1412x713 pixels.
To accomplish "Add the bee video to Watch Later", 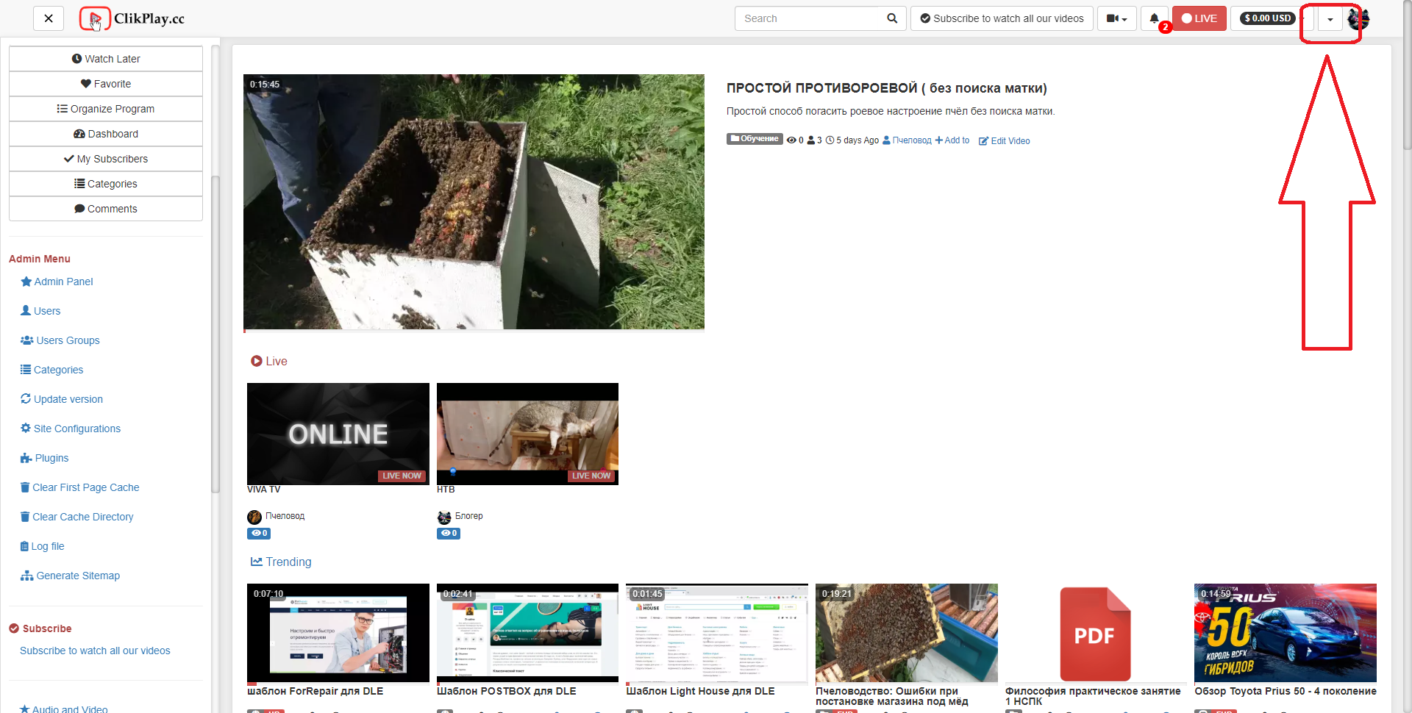I will (105, 58).
